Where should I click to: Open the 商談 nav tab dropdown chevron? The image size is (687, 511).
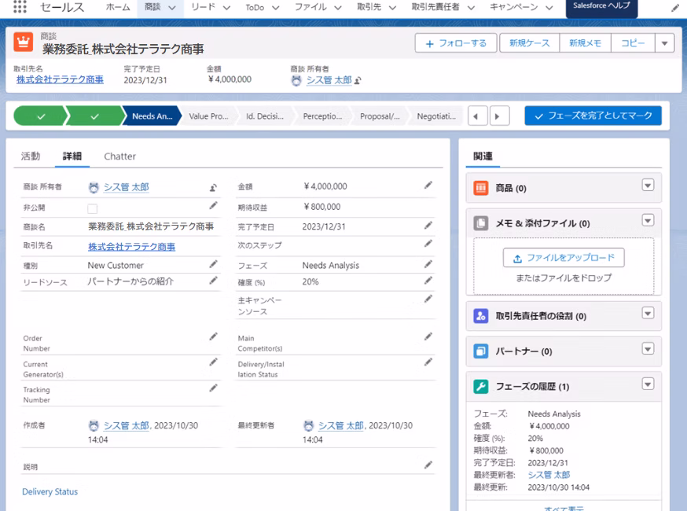pos(172,7)
